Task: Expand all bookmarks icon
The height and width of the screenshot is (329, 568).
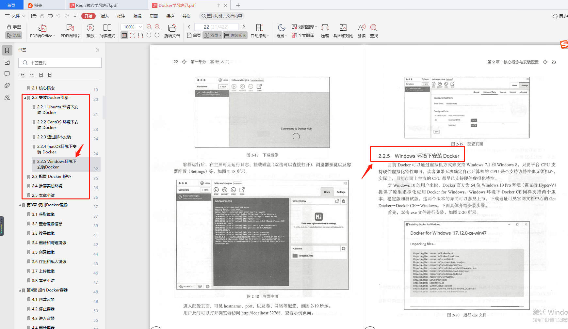Action: [x=23, y=75]
